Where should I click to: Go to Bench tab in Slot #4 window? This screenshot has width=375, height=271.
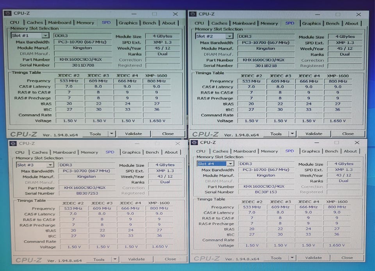tap(332, 151)
